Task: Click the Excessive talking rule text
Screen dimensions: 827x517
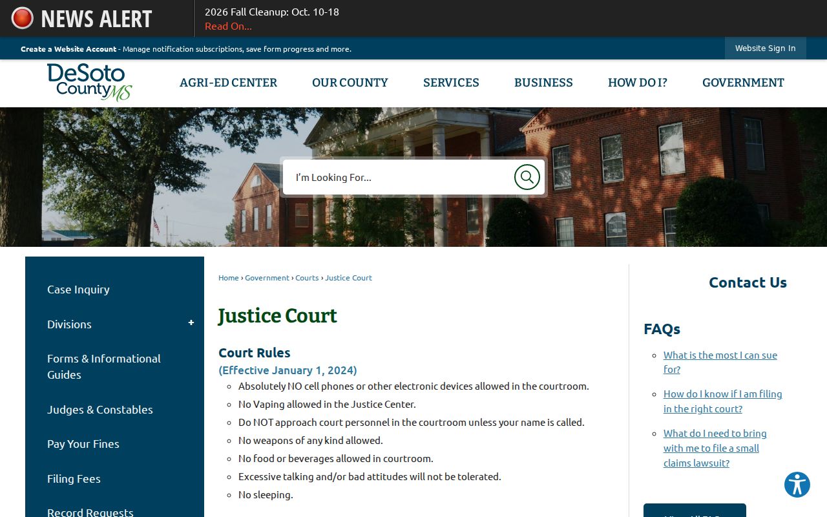Action: coord(370,477)
